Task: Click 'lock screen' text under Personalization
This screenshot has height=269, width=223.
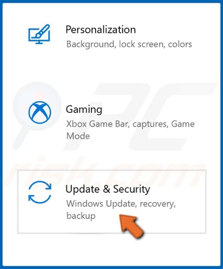Action: 141,44
